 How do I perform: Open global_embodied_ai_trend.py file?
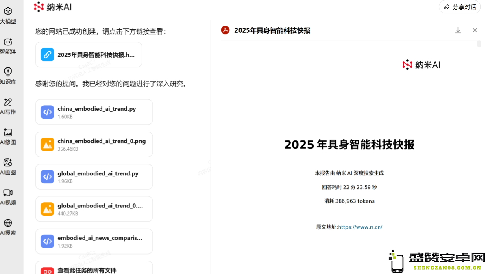pos(94,177)
